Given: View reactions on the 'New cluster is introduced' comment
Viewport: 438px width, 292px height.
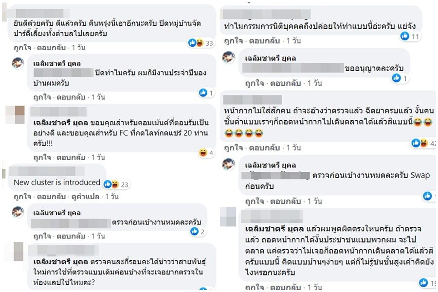Looking at the screenshot, I should [116, 184].
